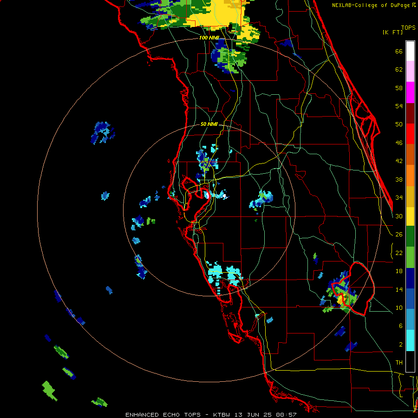418x418 pixels.
Task: Click the legend value 6
Action: tap(400, 326)
